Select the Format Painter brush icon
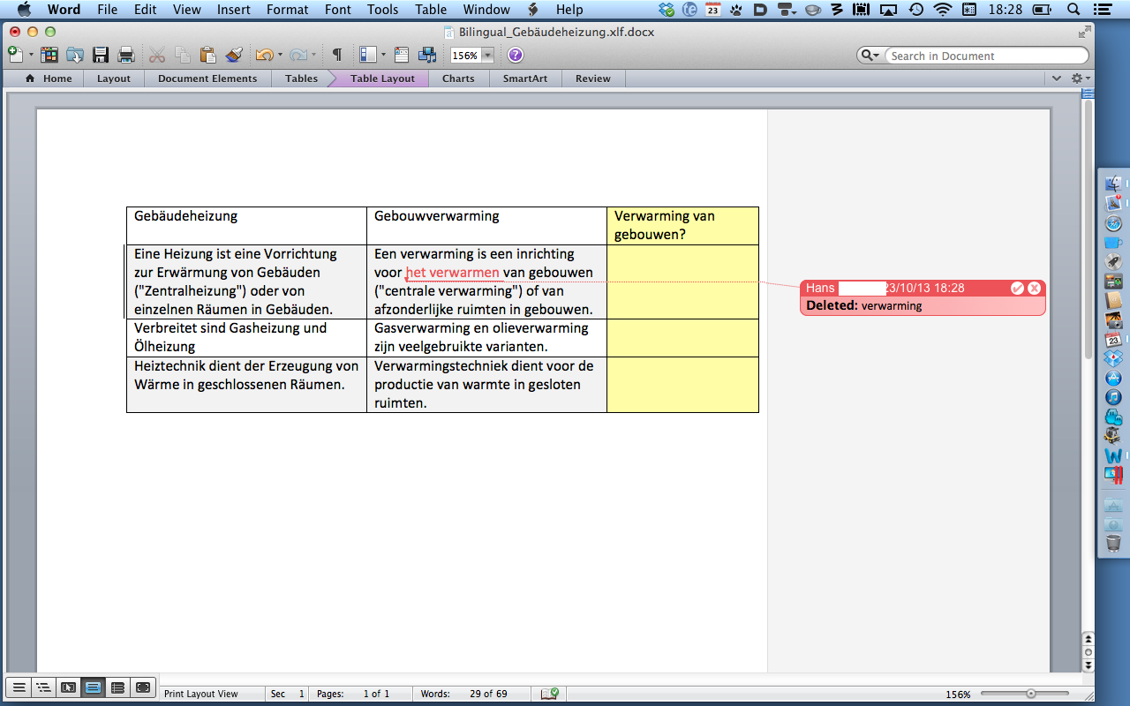The height and width of the screenshot is (706, 1130). coord(234,55)
